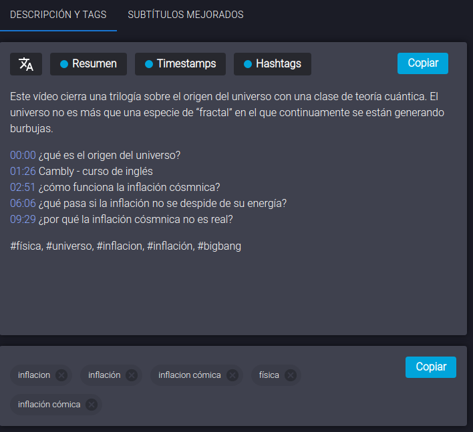This screenshot has height=432, width=473.
Task: Remove the 'inflación cómica' tag
Action: tap(92, 405)
